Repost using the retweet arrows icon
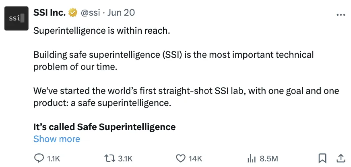 [x=110, y=158]
